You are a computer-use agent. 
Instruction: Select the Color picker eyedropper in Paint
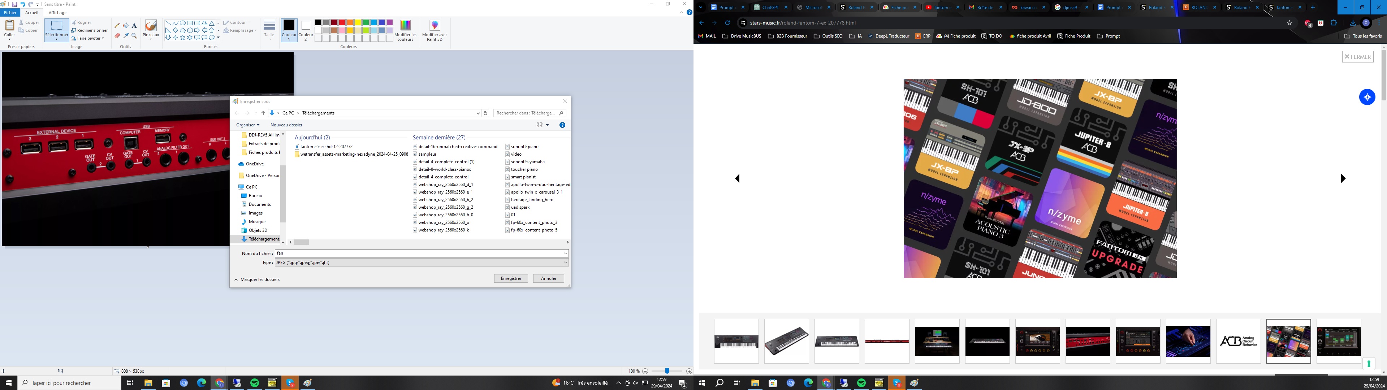(126, 35)
